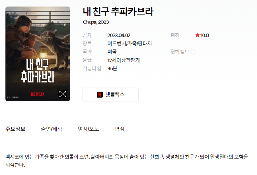
Task: Select the 주요정보 tab
Action: click(x=15, y=129)
